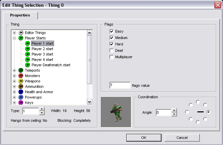The height and width of the screenshot is (145, 223).
Task: Expand the Teleports tree node
Action: [x=14, y=70]
